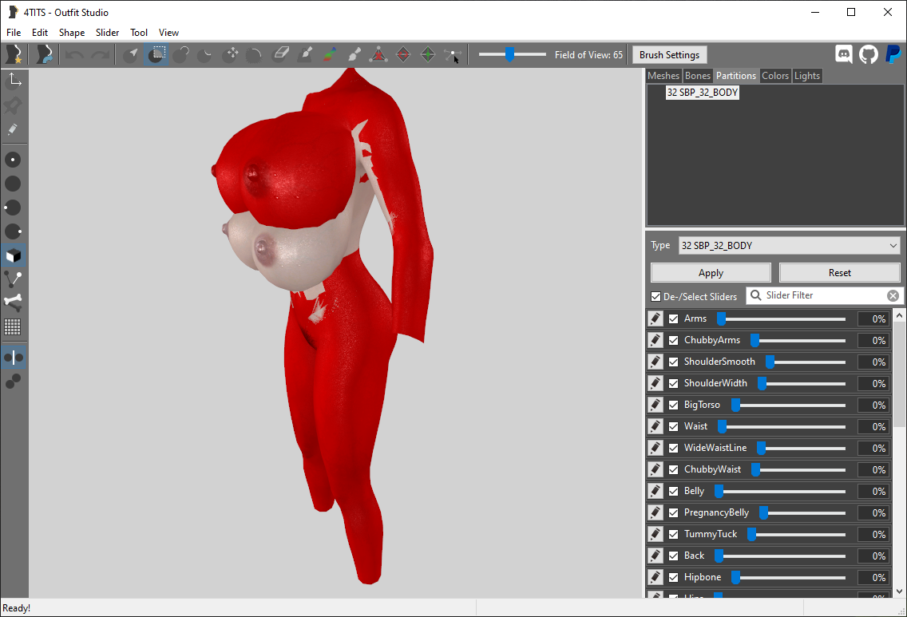Click the Apply button

[x=711, y=273]
